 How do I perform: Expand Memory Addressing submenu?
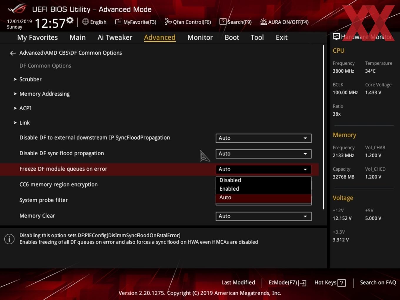coord(41,94)
